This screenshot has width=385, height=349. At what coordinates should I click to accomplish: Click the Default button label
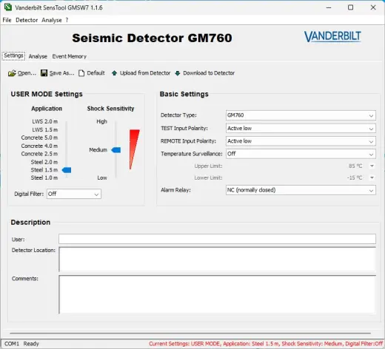point(96,73)
